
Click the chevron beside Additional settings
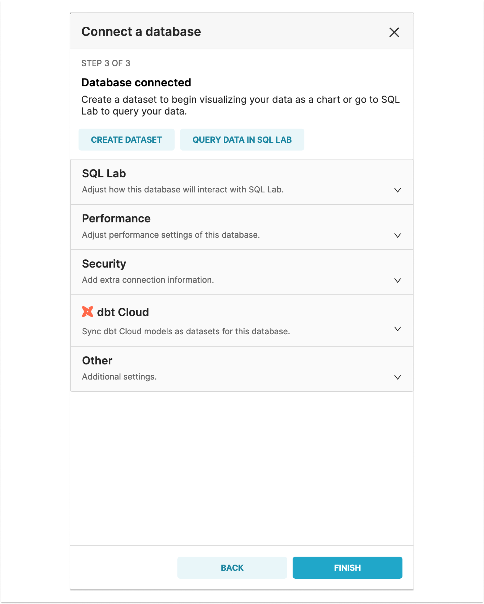click(x=397, y=377)
